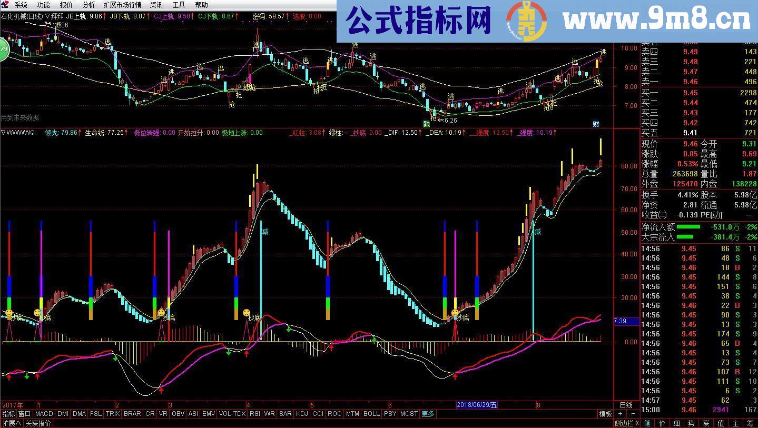The height and width of the screenshot is (428, 758).
Task: Click the 价 price icon in the bottom-right strip
Action: 662,423
